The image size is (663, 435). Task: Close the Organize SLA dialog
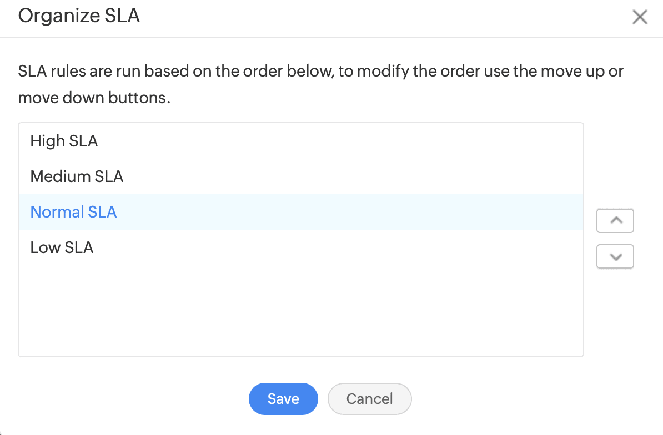pos(640,17)
